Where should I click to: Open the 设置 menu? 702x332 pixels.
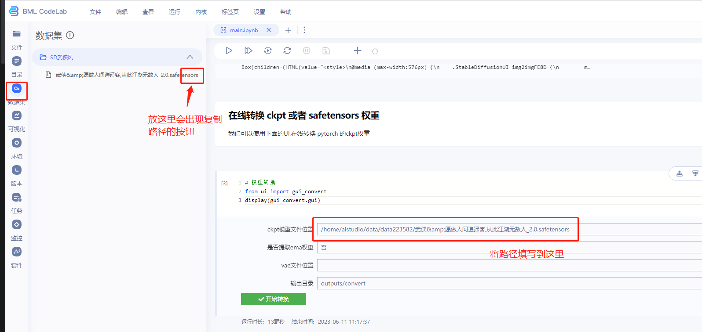point(260,12)
